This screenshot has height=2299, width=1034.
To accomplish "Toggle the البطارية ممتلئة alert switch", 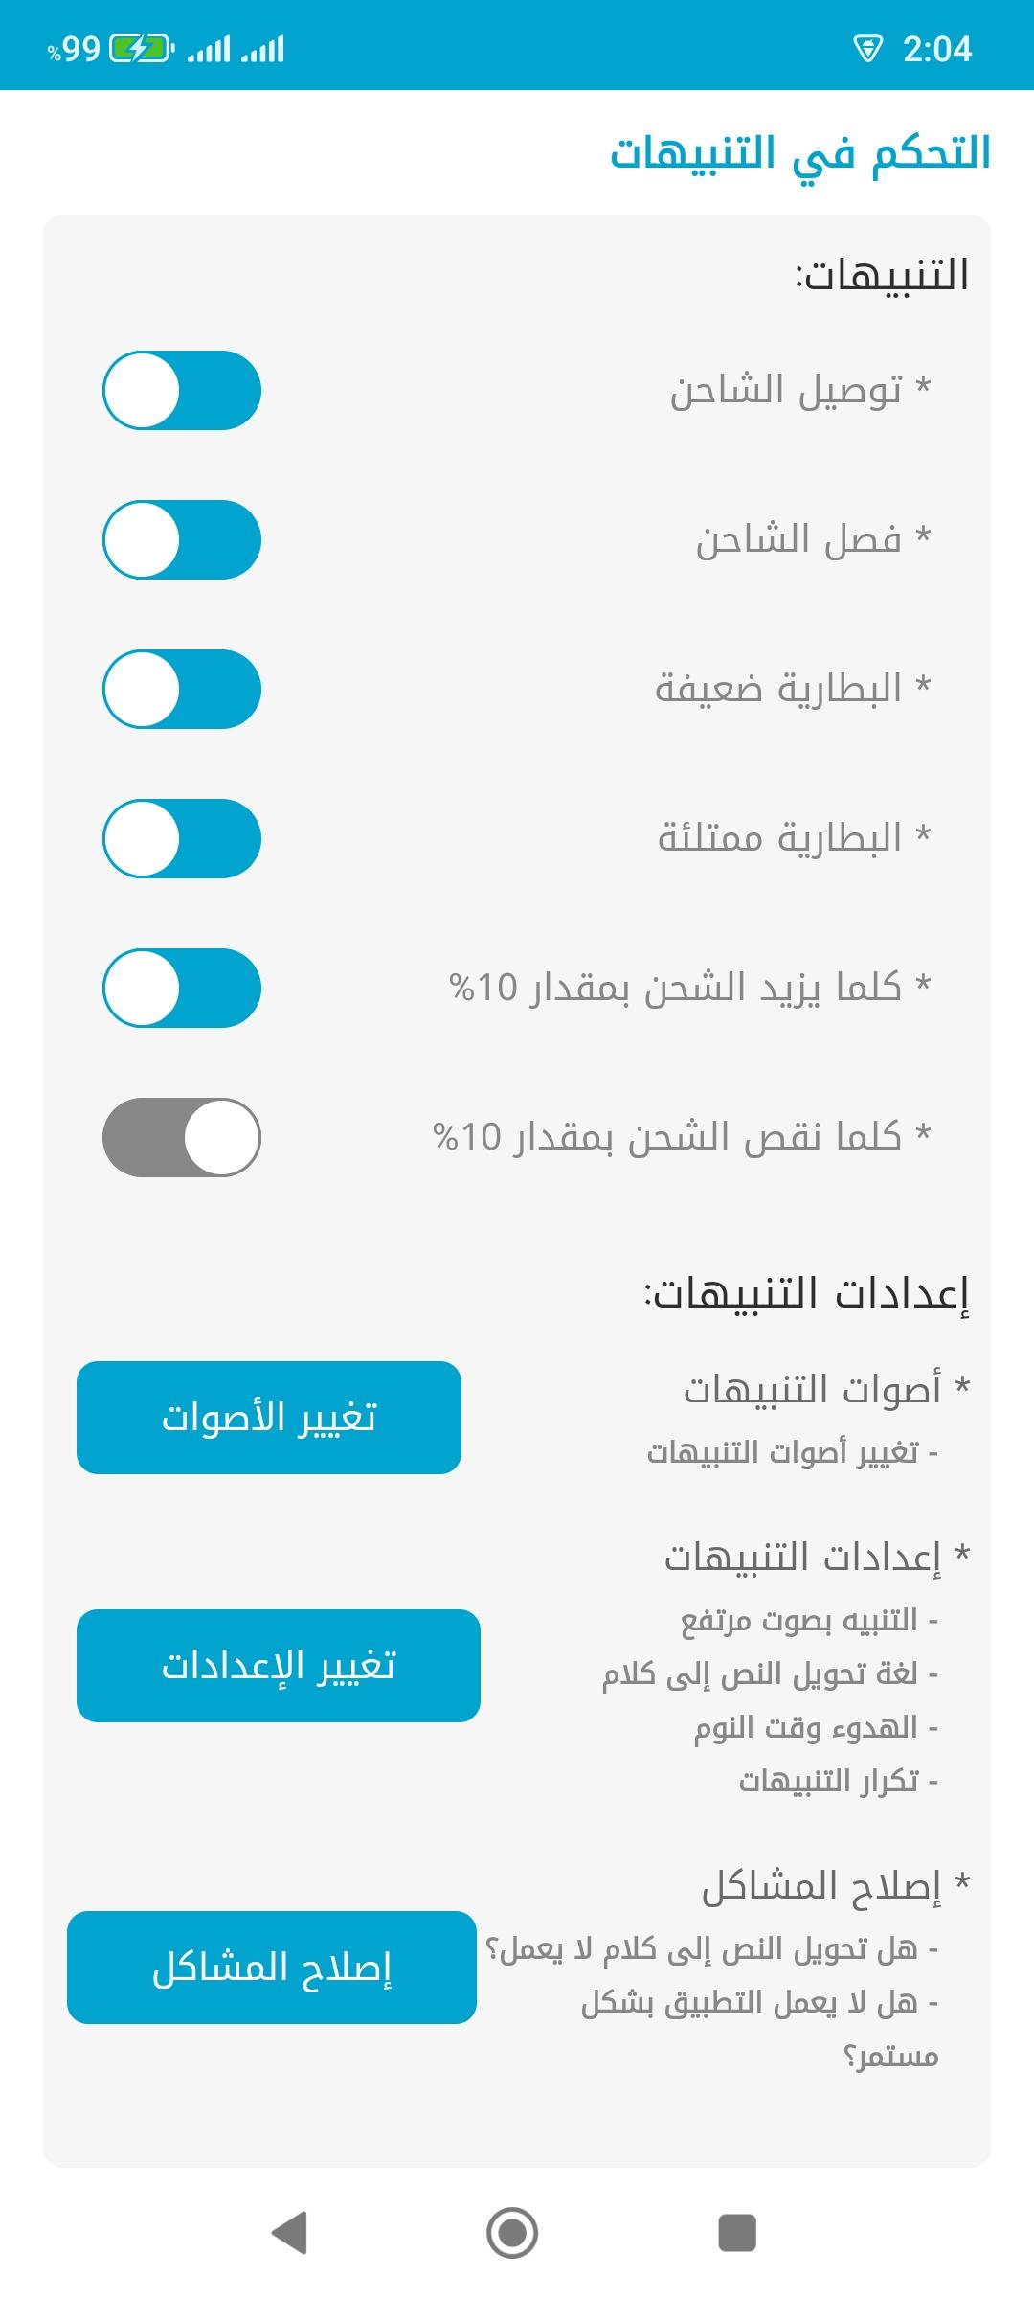I will coord(182,839).
